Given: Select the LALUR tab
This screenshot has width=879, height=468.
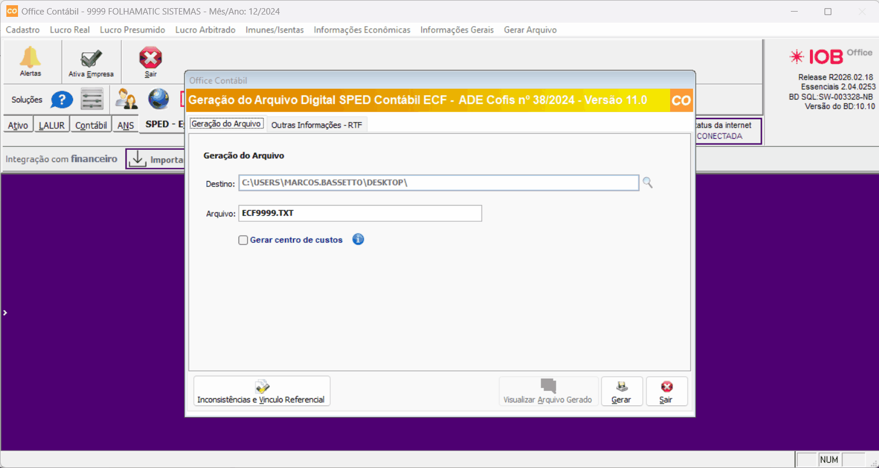Looking at the screenshot, I should [52, 125].
